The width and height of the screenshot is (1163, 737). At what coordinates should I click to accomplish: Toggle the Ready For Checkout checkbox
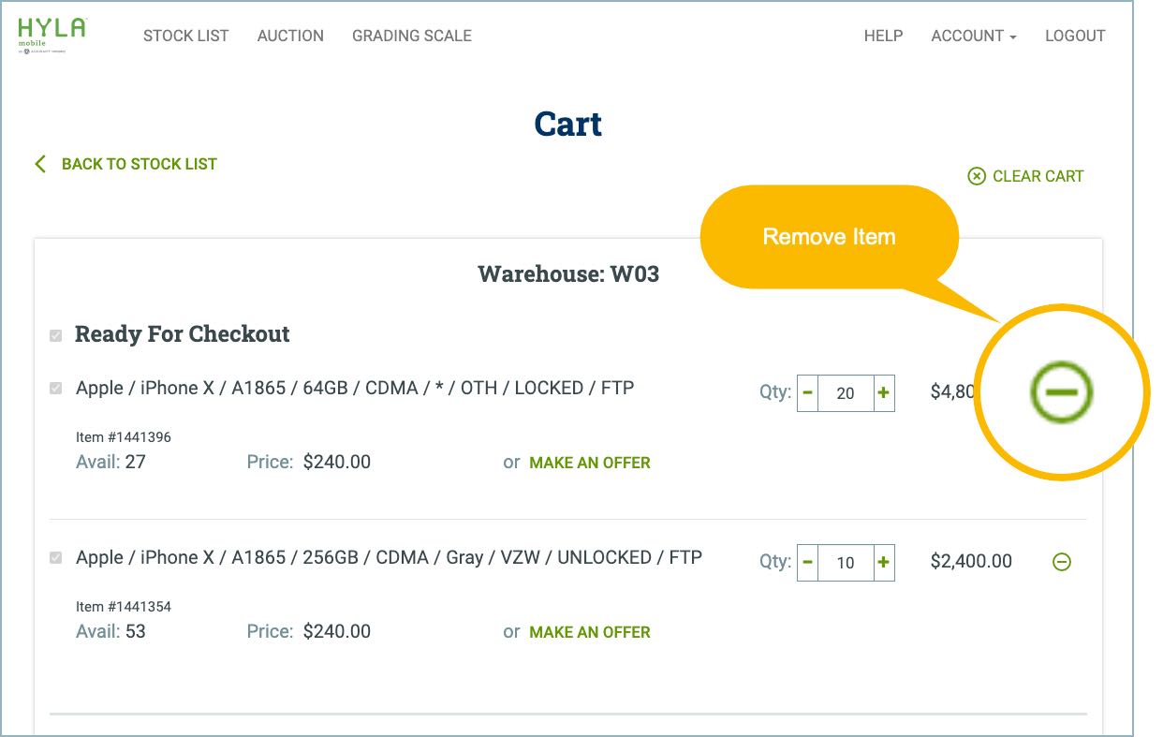point(53,332)
